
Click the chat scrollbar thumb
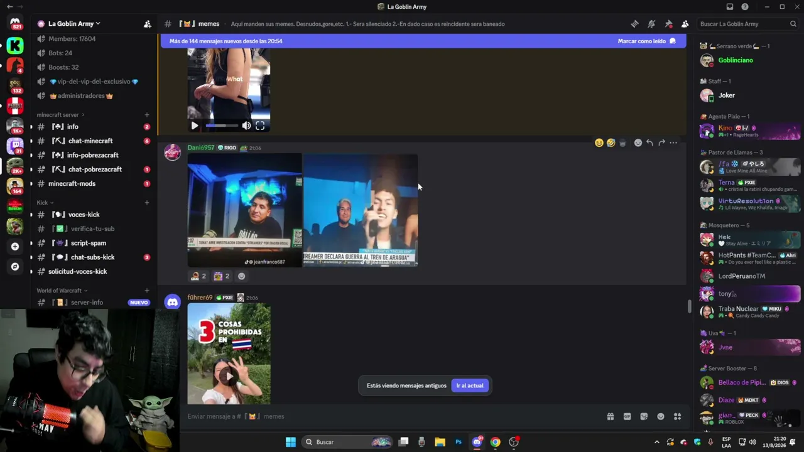(689, 307)
